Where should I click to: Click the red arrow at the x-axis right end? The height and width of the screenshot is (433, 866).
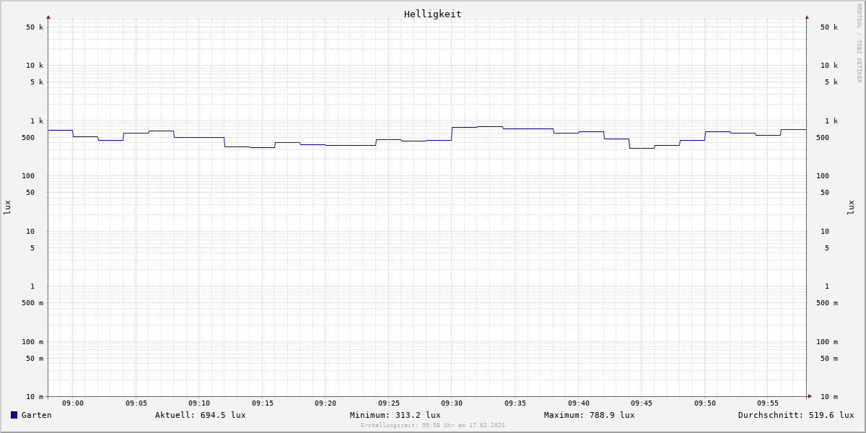[x=810, y=396]
